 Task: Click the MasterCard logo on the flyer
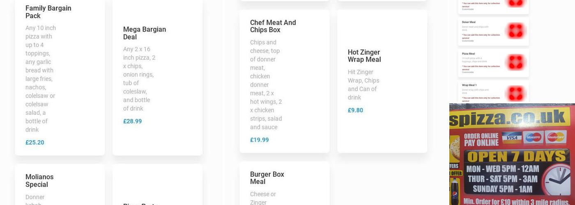pos(556,137)
